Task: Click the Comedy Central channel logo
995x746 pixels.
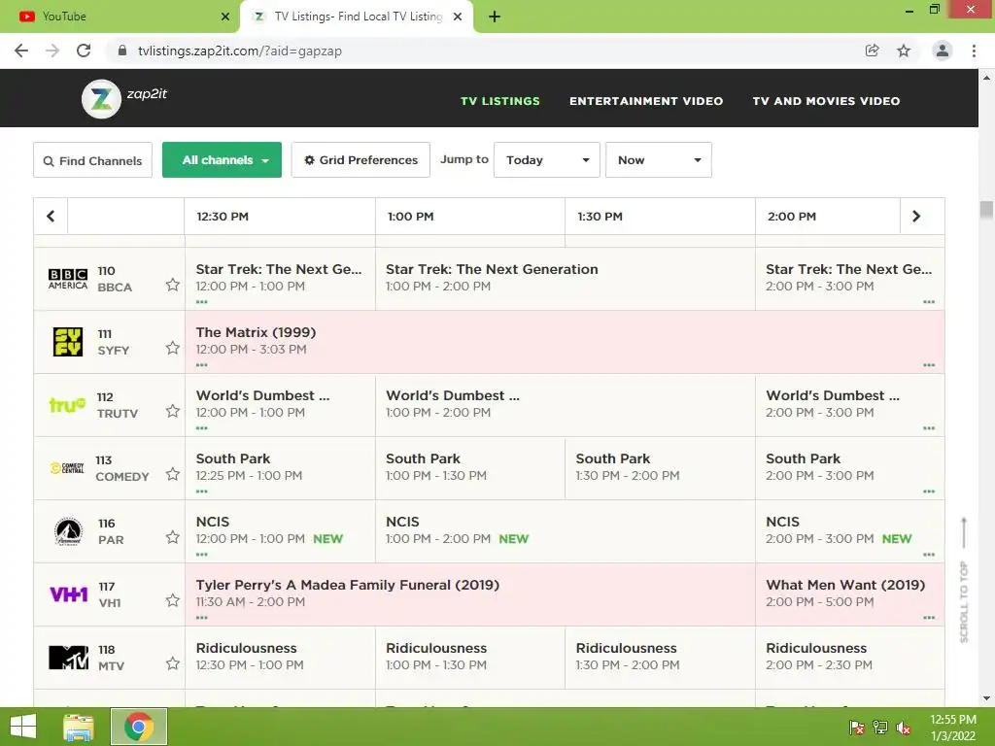Action: [67, 468]
